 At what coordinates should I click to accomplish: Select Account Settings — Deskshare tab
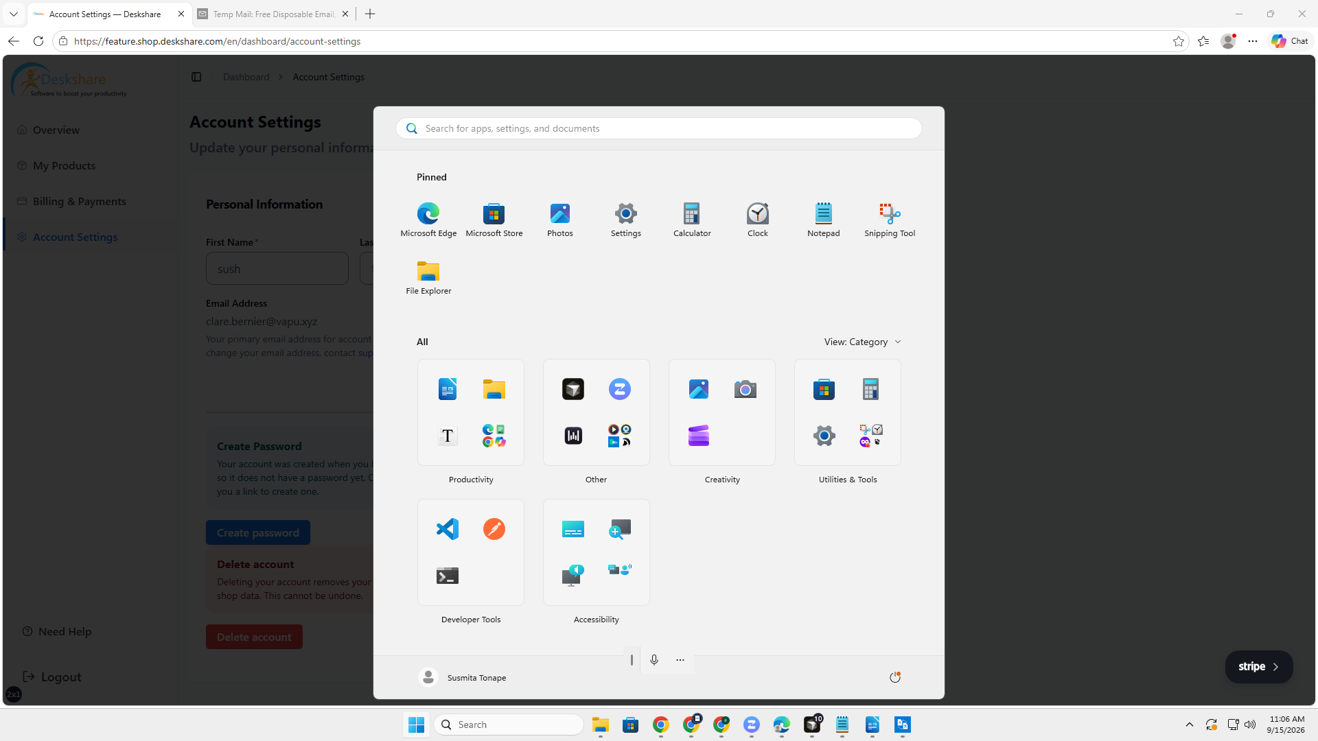pos(109,14)
